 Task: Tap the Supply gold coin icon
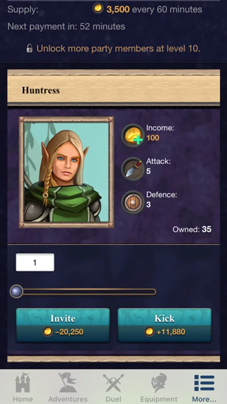98,9
